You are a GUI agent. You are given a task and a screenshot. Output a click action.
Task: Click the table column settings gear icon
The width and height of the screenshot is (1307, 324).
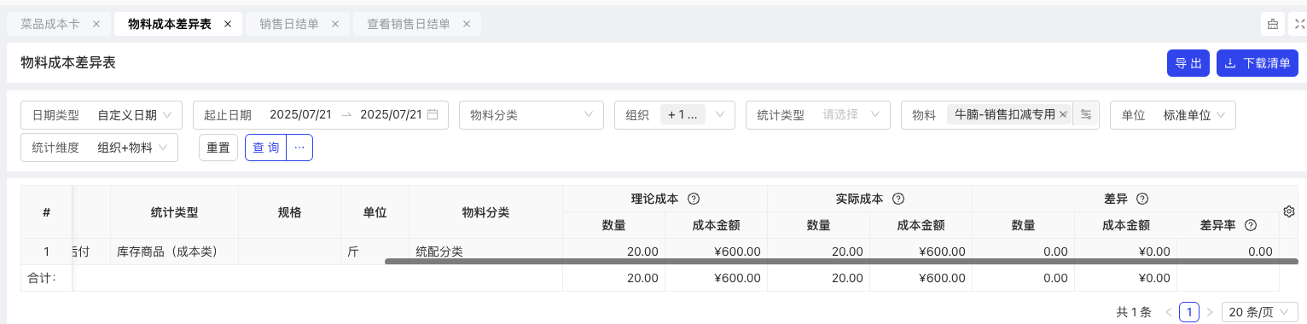[x=1289, y=211]
